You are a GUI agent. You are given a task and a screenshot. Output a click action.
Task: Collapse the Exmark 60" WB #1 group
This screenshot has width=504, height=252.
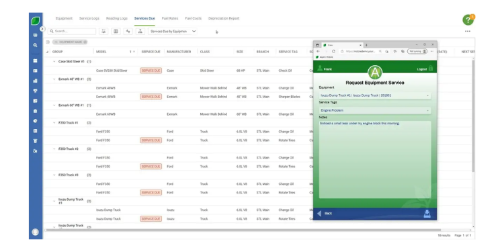point(54,105)
